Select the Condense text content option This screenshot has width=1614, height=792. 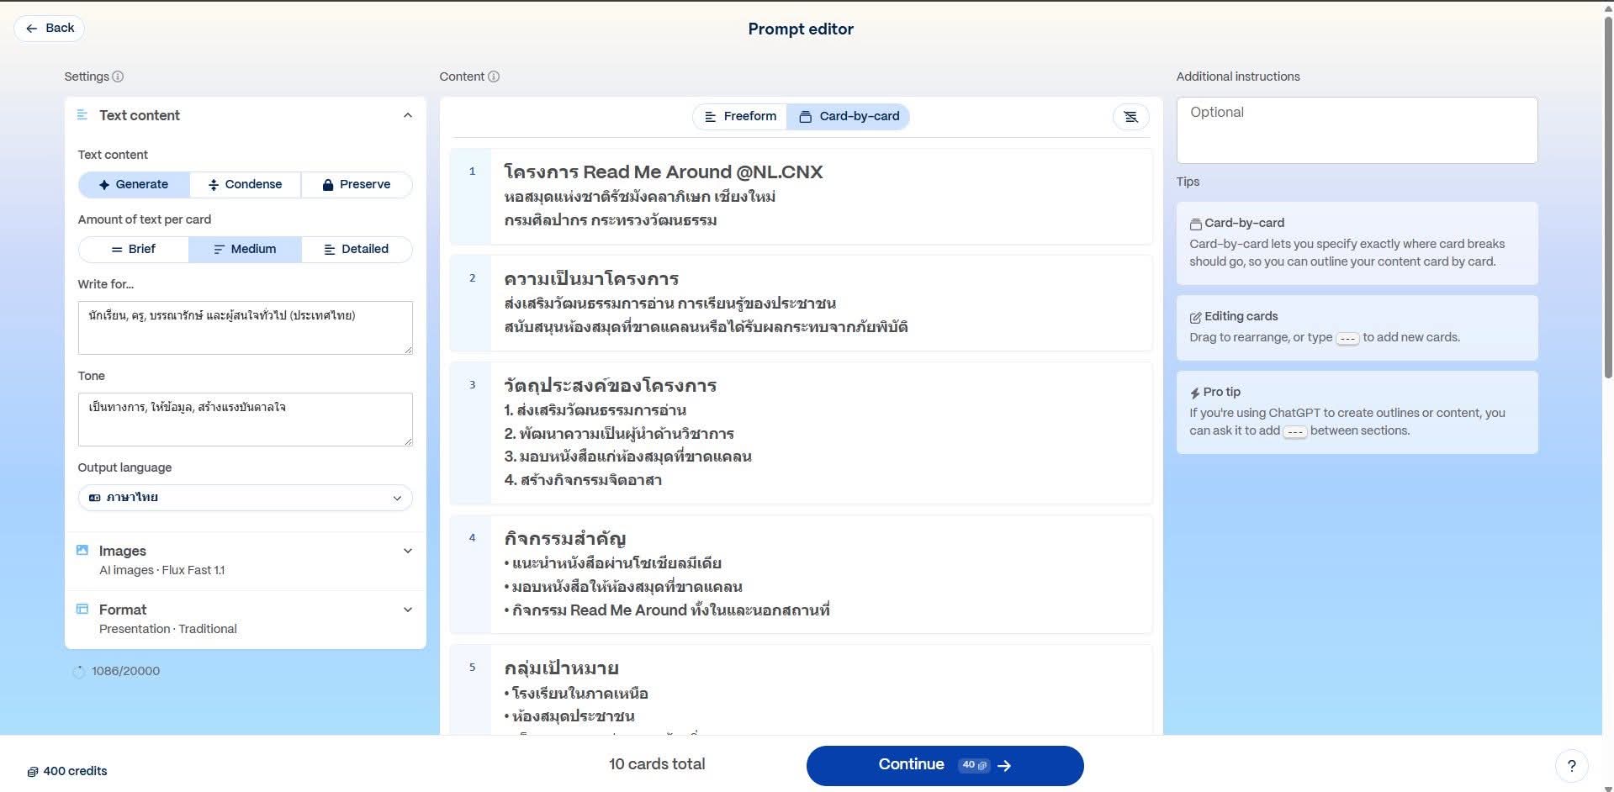pos(245,184)
